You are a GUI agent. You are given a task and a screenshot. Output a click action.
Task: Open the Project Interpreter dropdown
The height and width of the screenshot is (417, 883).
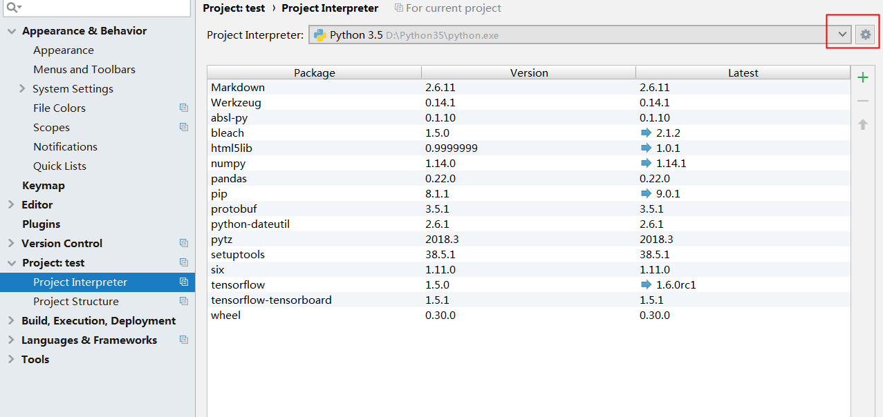click(x=842, y=35)
